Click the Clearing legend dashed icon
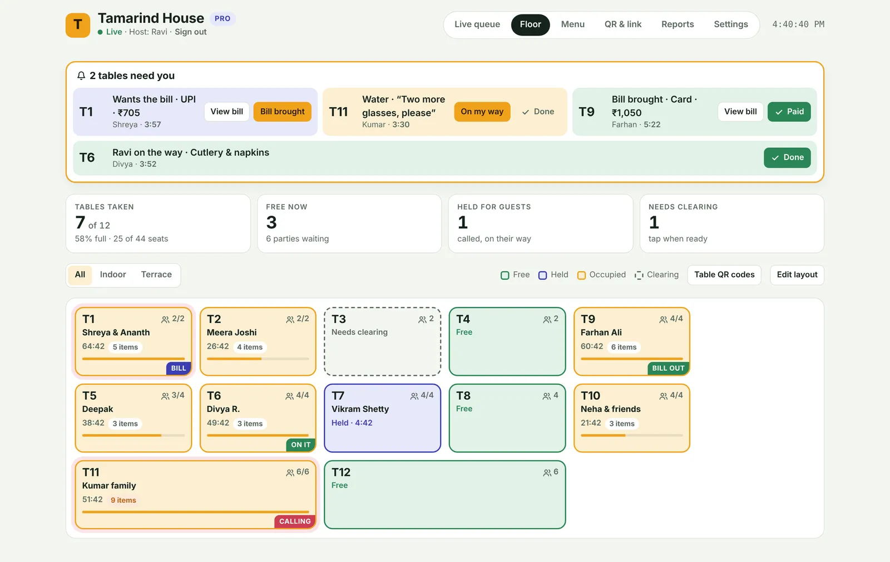Viewport: 890px width, 562px height. (639, 275)
